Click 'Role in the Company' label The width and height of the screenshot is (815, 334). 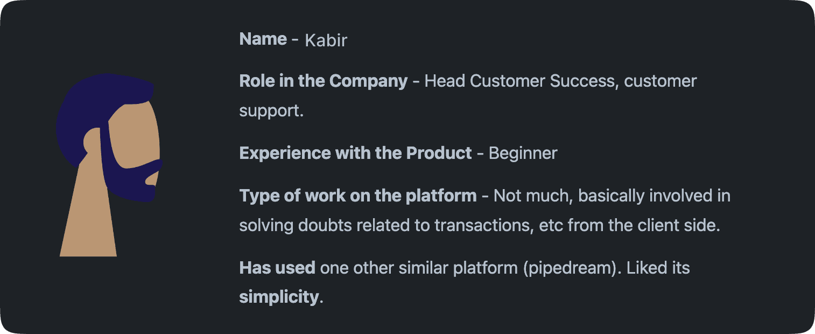[x=323, y=81]
